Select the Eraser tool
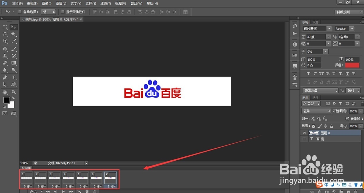364x193 pixels. (x=5, y=63)
